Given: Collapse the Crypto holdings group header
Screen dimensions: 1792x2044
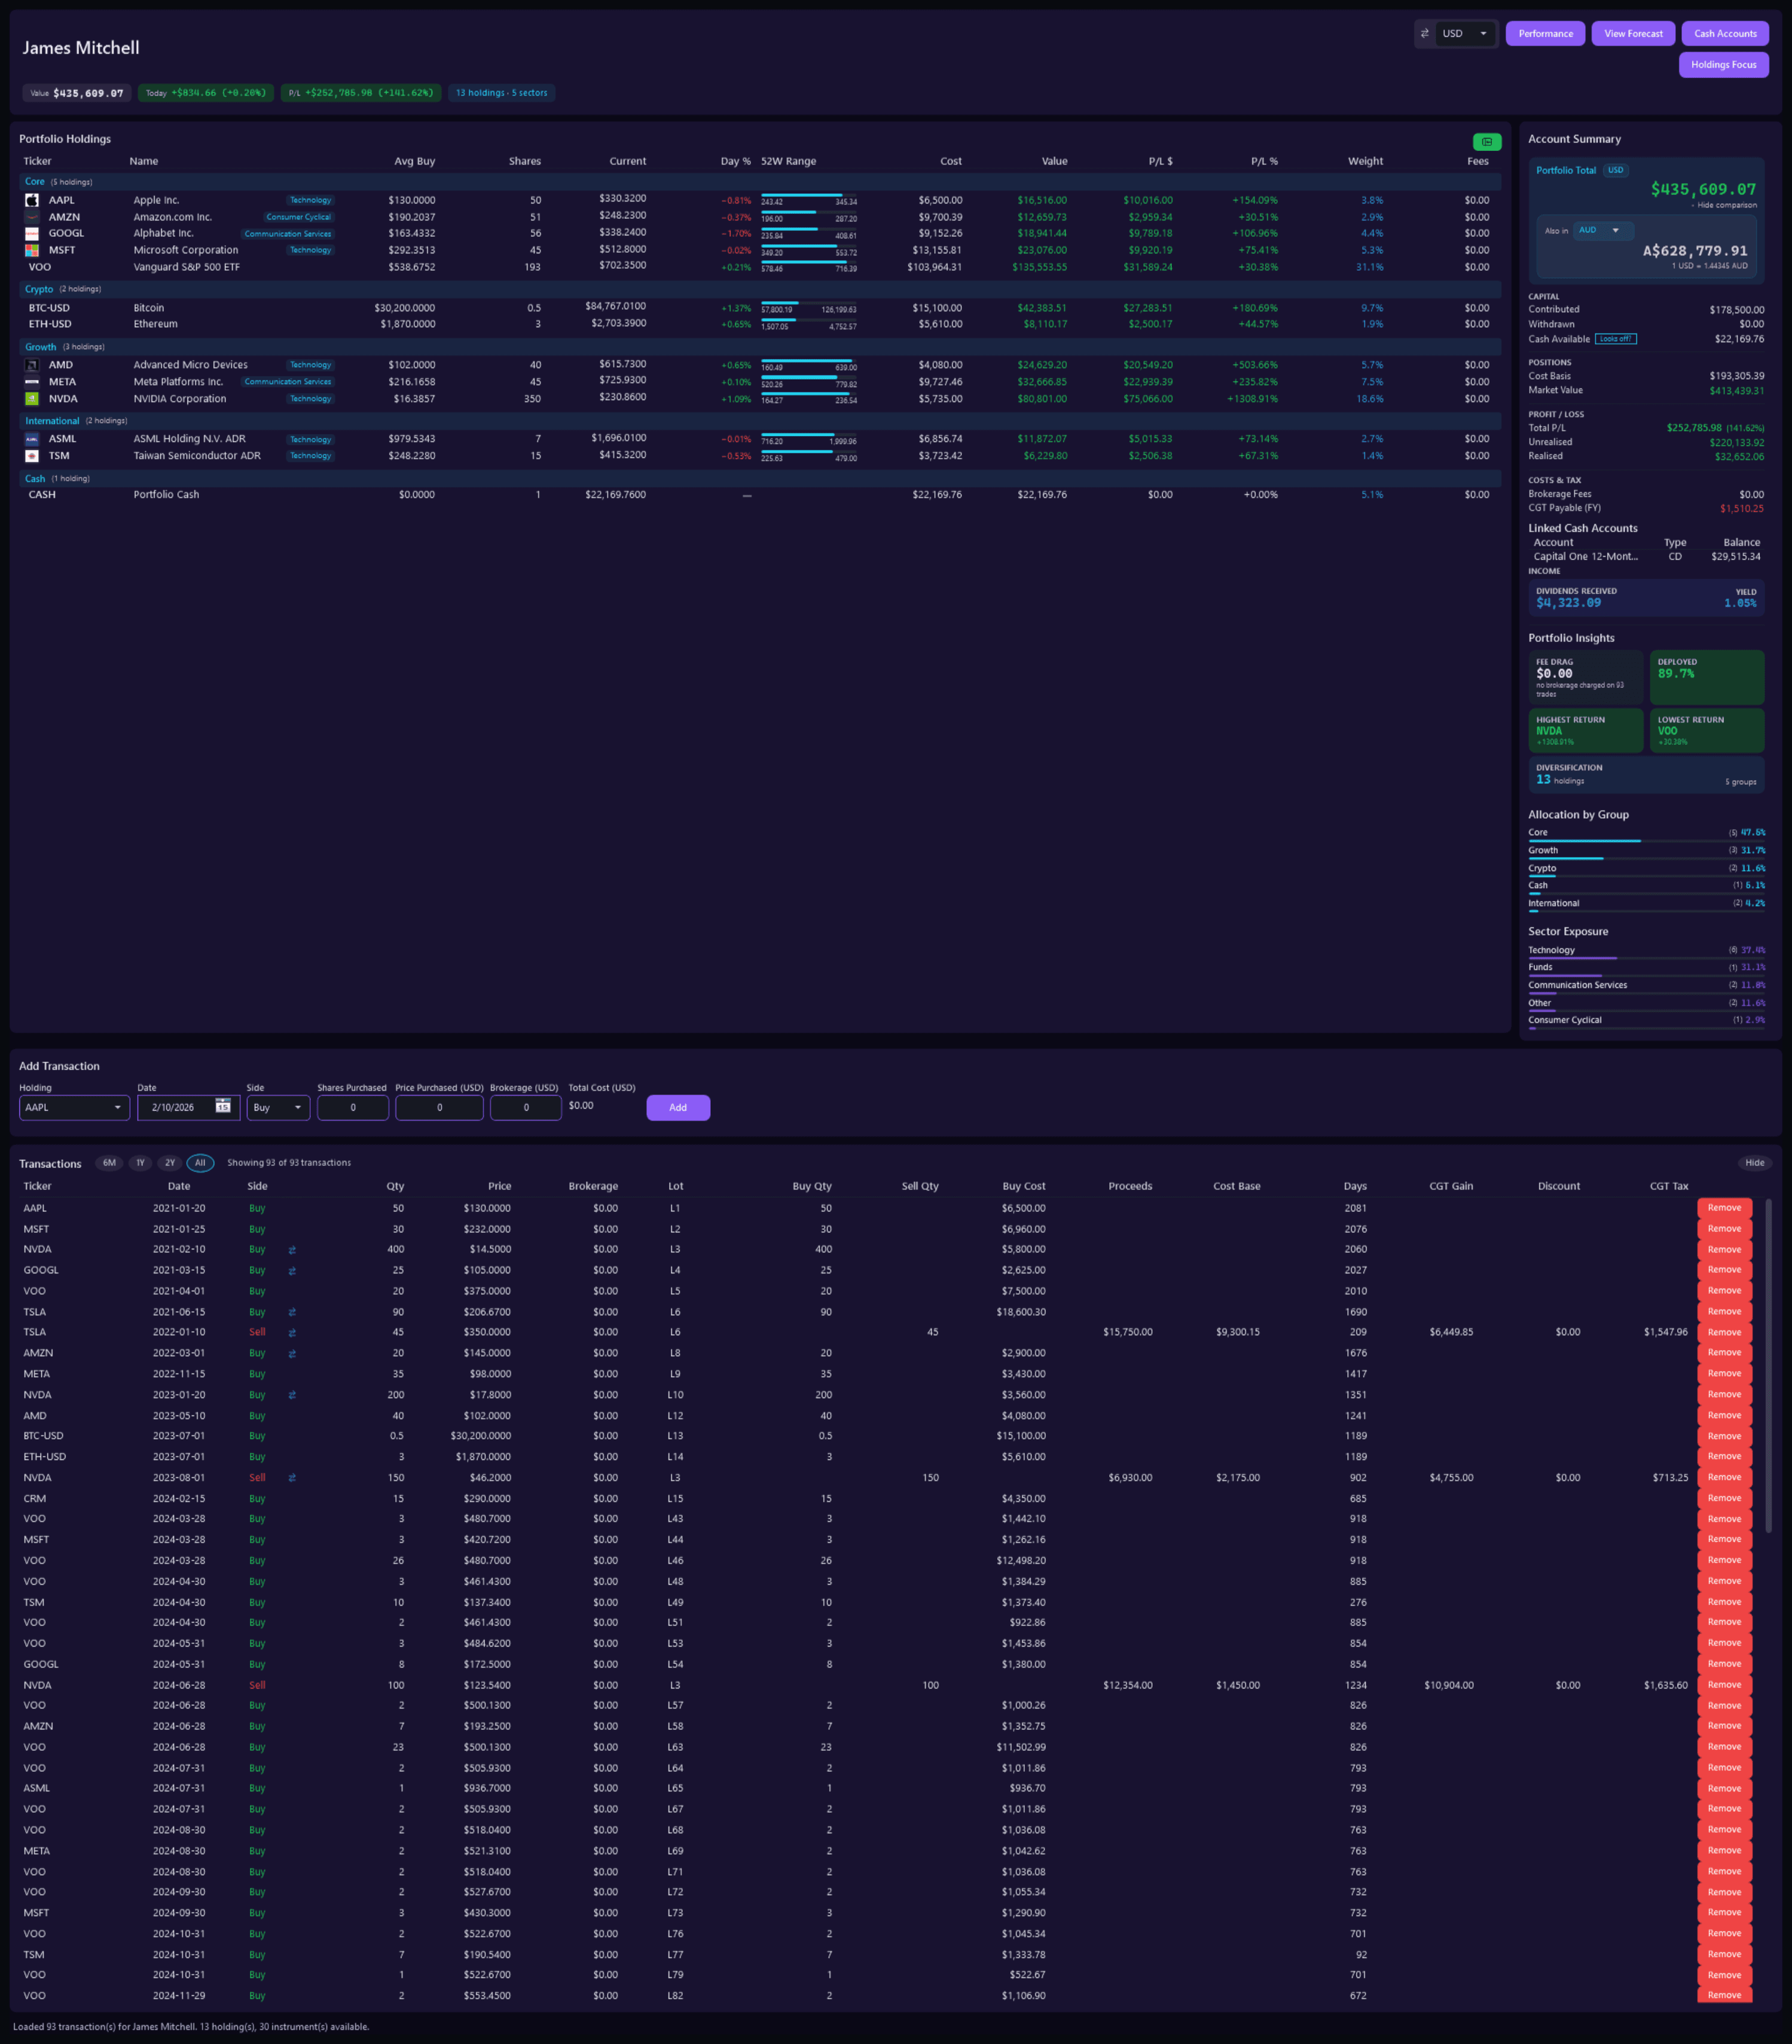Looking at the screenshot, I should 759,289.
